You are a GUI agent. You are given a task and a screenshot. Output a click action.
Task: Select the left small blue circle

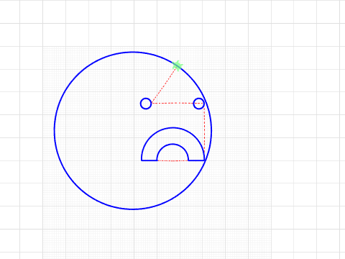click(146, 104)
